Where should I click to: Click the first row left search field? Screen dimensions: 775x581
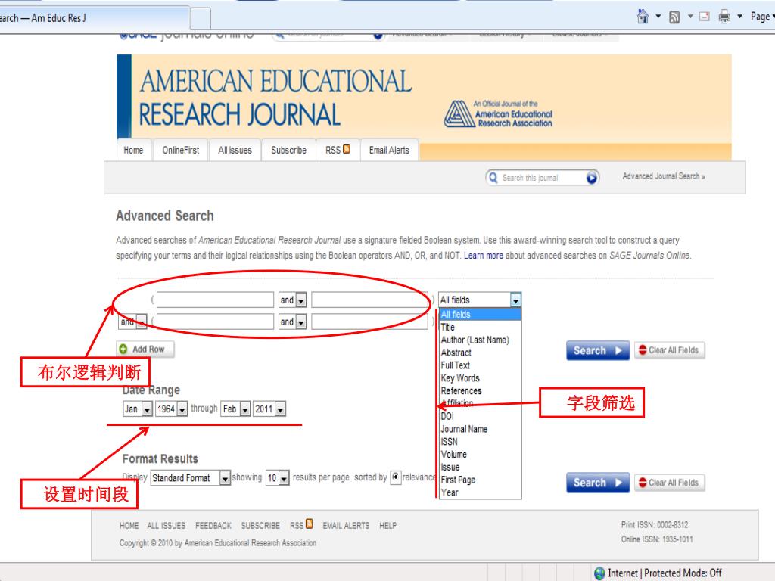pyautogui.click(x=215, y=300)
